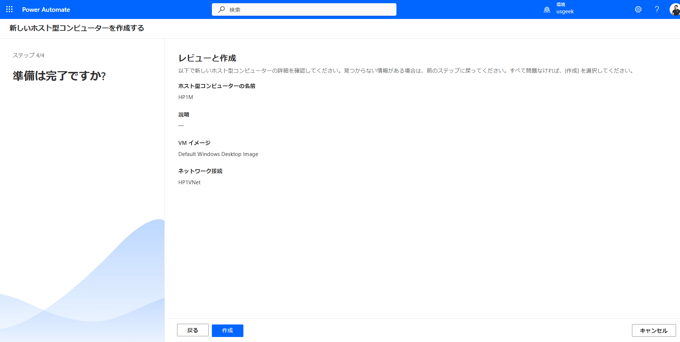The height and width of the screenshot is (342, 680).
Task: Select the HP1VNet network connection value
Action: coord(189,182)
